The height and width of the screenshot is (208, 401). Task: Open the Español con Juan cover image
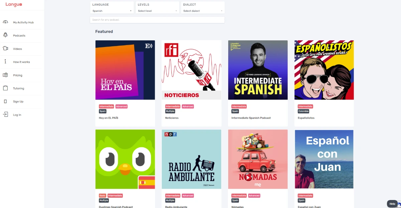click(324, 159)
